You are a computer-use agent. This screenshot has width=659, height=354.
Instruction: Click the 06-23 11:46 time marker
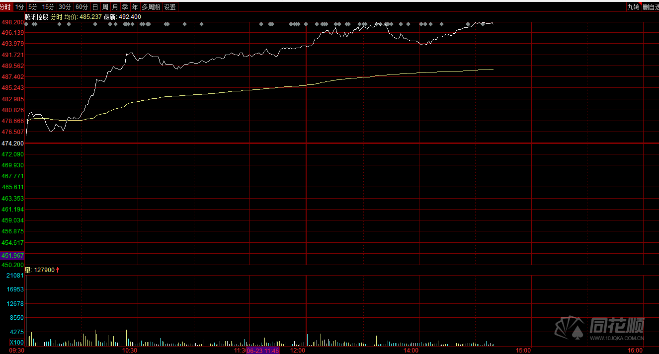tap(263, 351)
